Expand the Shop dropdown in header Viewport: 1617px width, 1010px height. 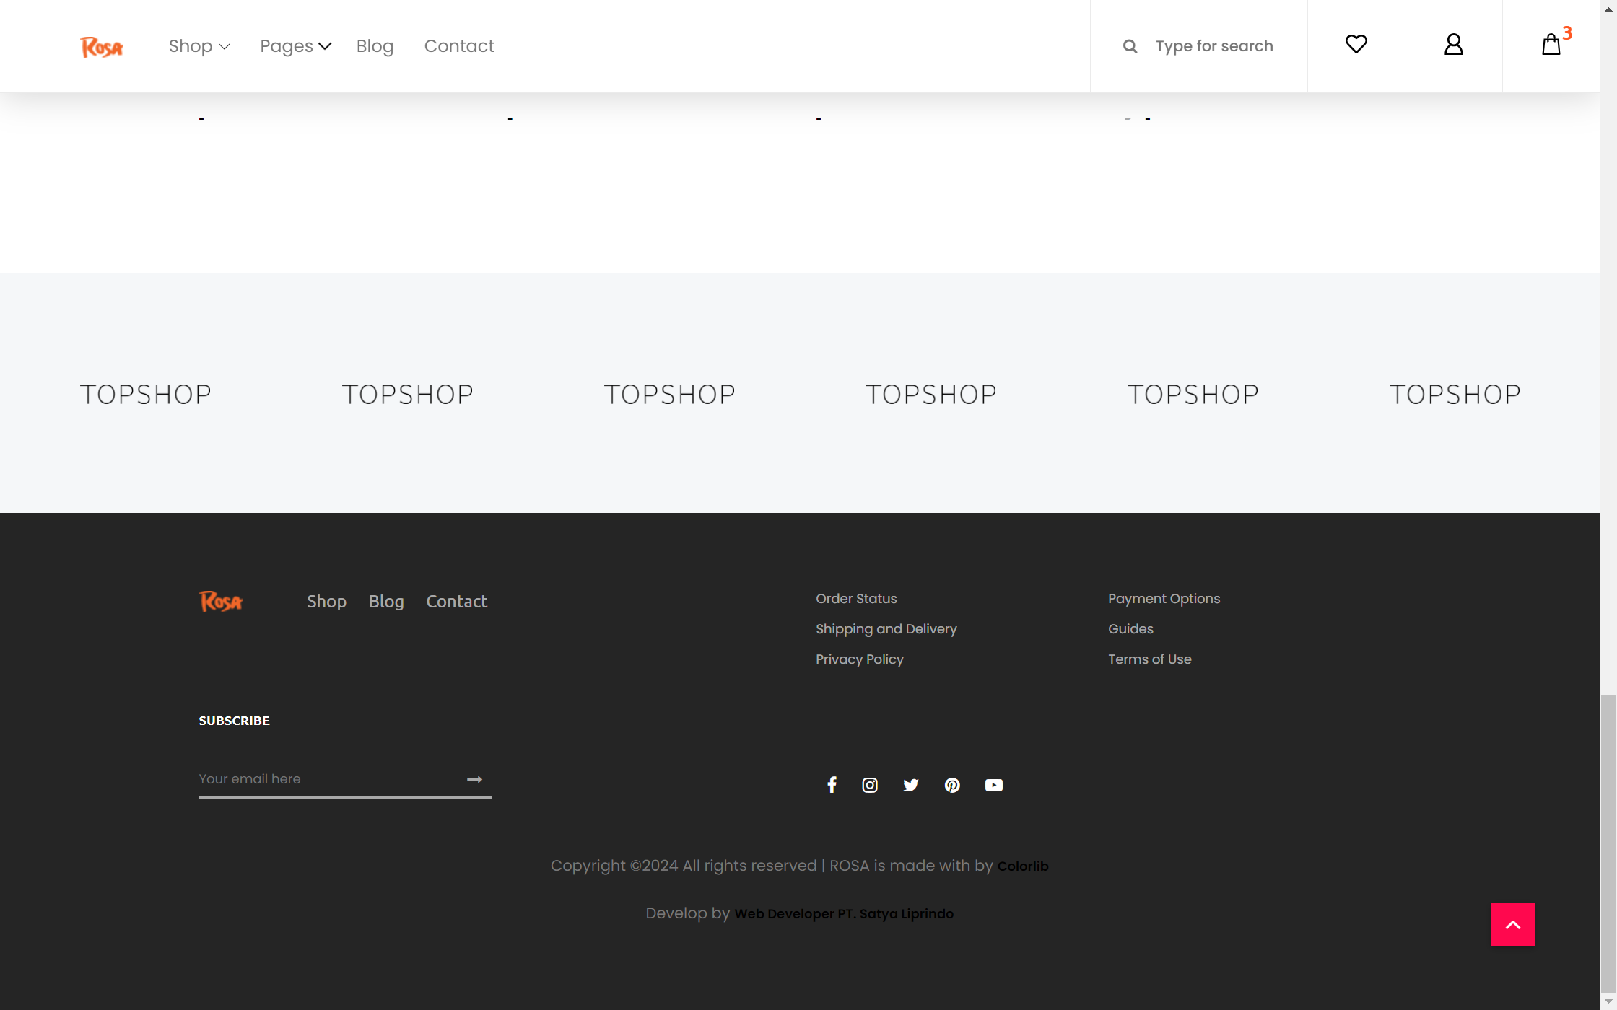[199, 46]
